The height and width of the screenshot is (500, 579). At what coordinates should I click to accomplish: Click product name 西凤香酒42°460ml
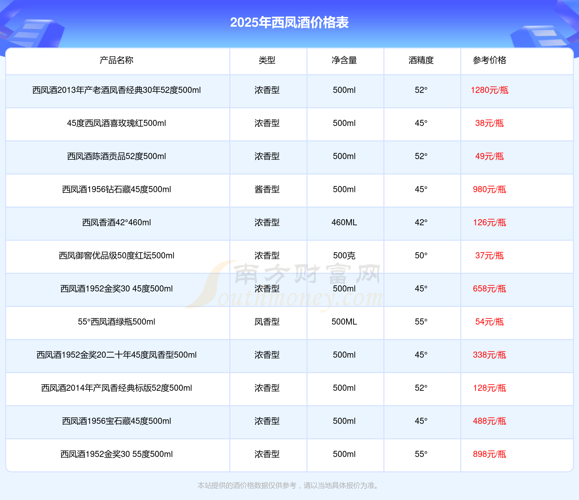(x=116, y=222)
